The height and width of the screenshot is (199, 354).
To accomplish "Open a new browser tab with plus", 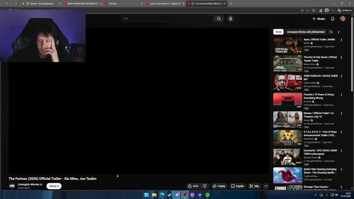I will point(231,4).
